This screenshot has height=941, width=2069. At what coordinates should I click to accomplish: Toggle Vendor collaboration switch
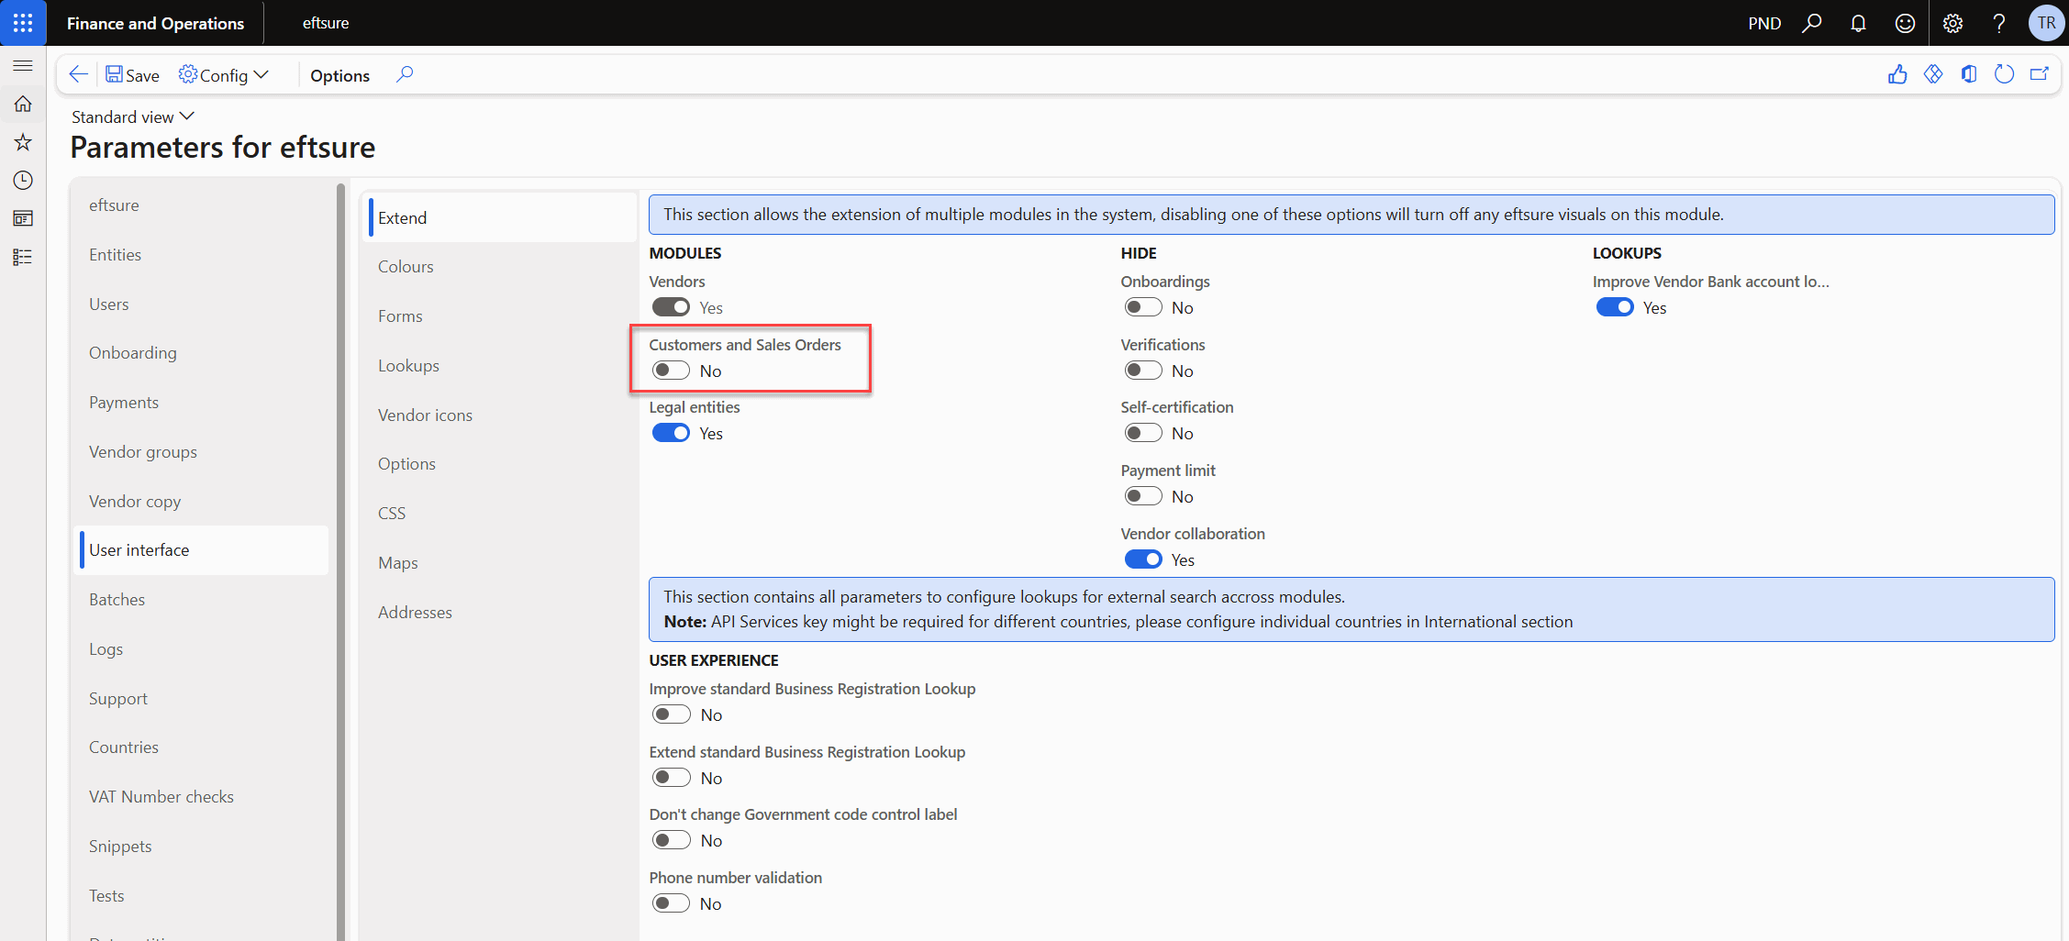[1143, 559]
